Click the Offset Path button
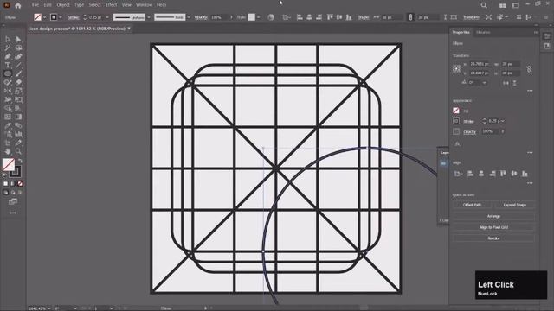 pos(472,205)
